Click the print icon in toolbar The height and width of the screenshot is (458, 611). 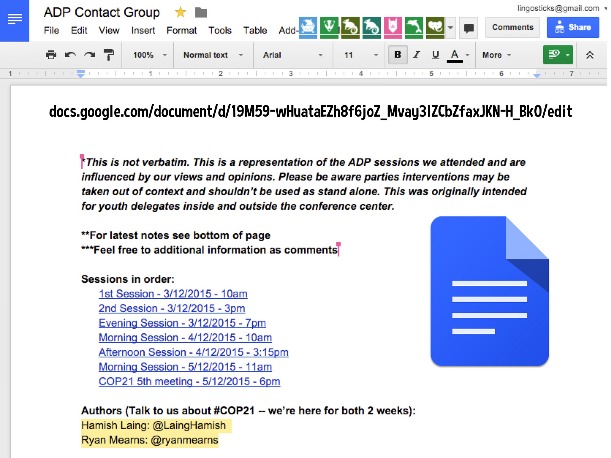click(51, 55)
